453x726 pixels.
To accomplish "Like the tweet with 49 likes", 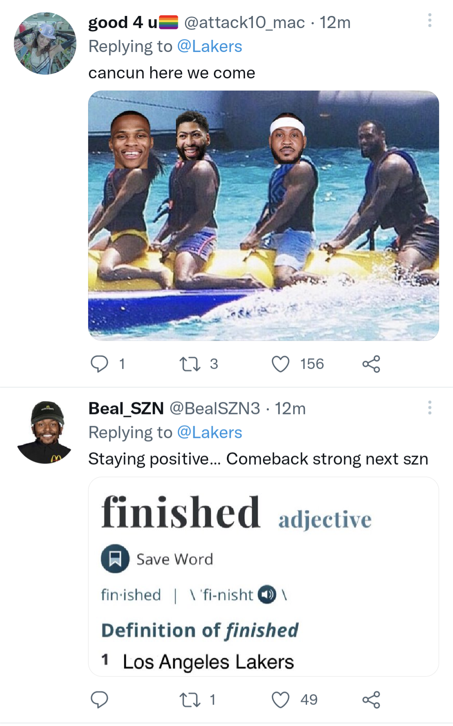I will coord(281,699).
